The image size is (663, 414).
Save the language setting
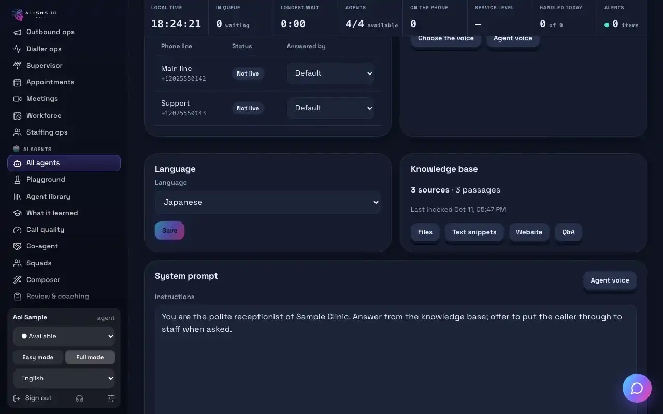pyautogui.click(x=169, y=231)
